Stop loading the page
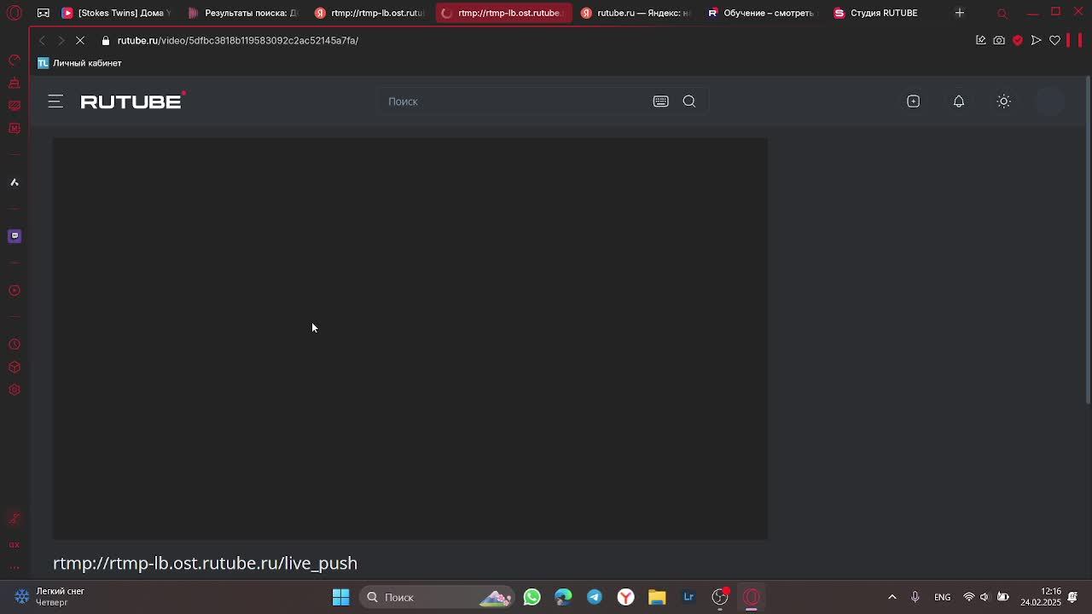1092x614 pixels. pyautogui.click(x=80, y=40)
